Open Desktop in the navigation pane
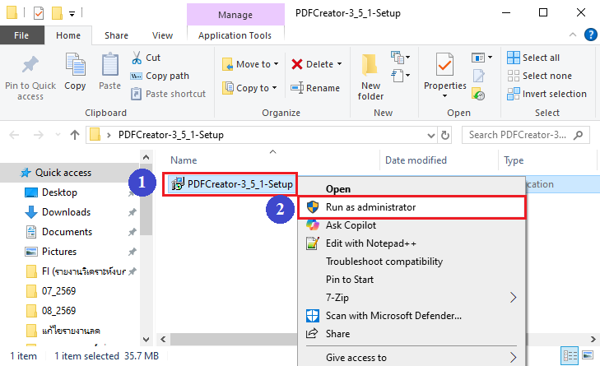600x366 pixels. (x=59, y=192)
